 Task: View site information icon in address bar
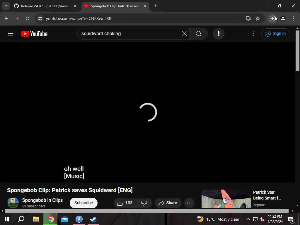point(40,18)
